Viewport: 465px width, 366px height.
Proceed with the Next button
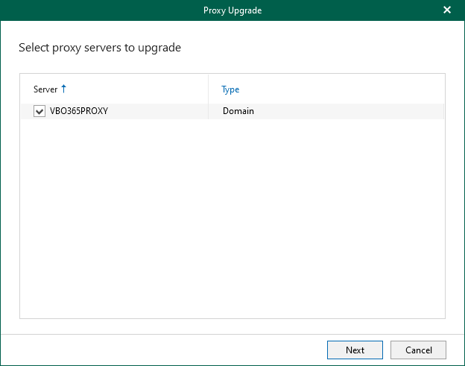(355, 350)
